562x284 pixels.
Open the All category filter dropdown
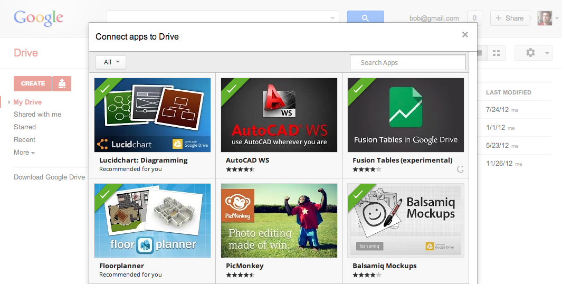click(x=111, y=62)
